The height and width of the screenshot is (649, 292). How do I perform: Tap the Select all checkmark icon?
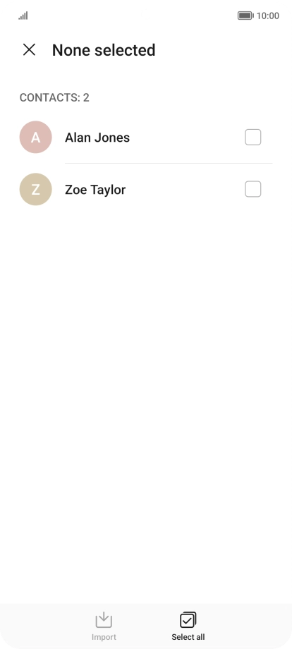188,619
